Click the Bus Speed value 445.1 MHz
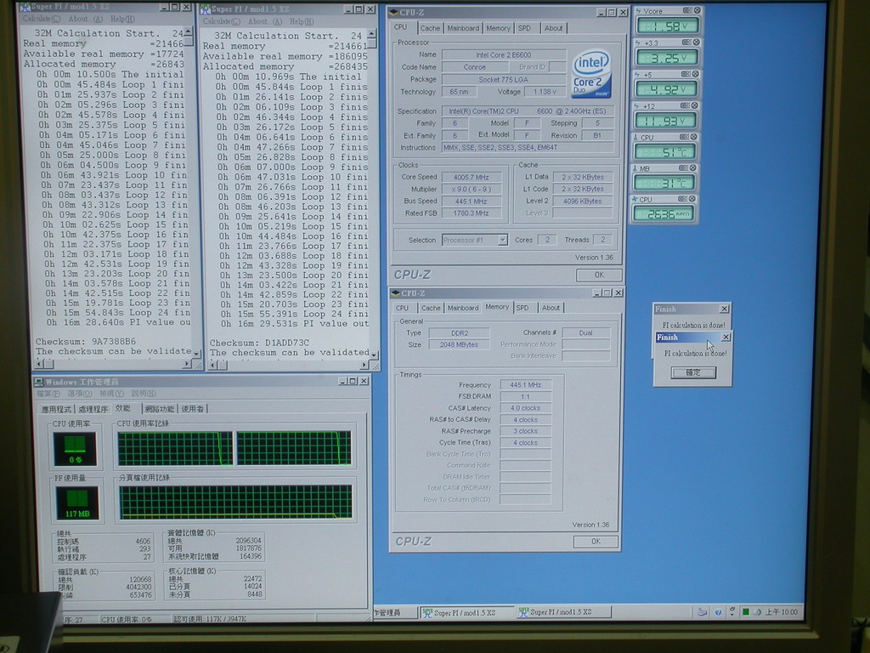Image resolution: width=870 pixels, height=653 pixels. (x=471, y=201)
